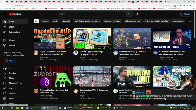Open Trending under Explore
The image size is (196, 110).
[x=13, y=73]
